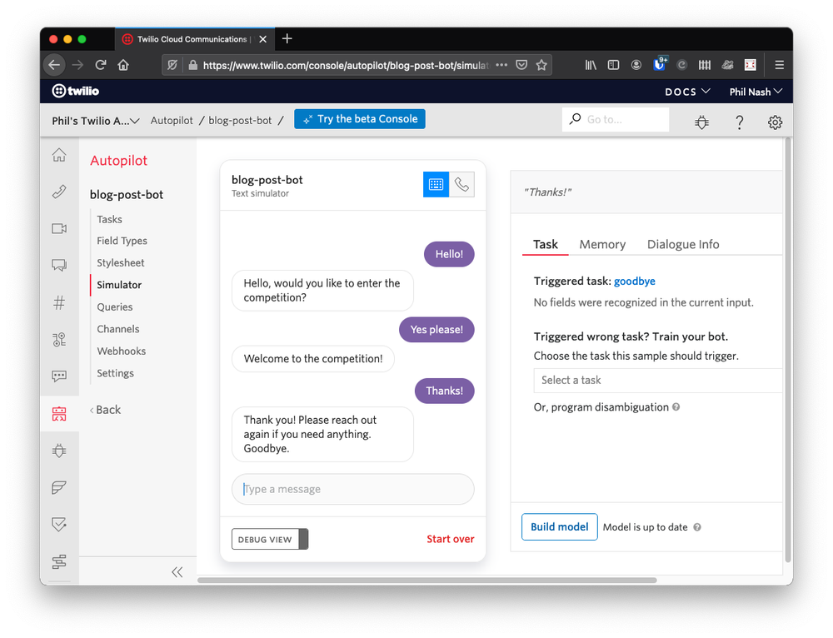Open the Settings gear icon in the header
Screen dimensions: 833x638
click(775, 122)
